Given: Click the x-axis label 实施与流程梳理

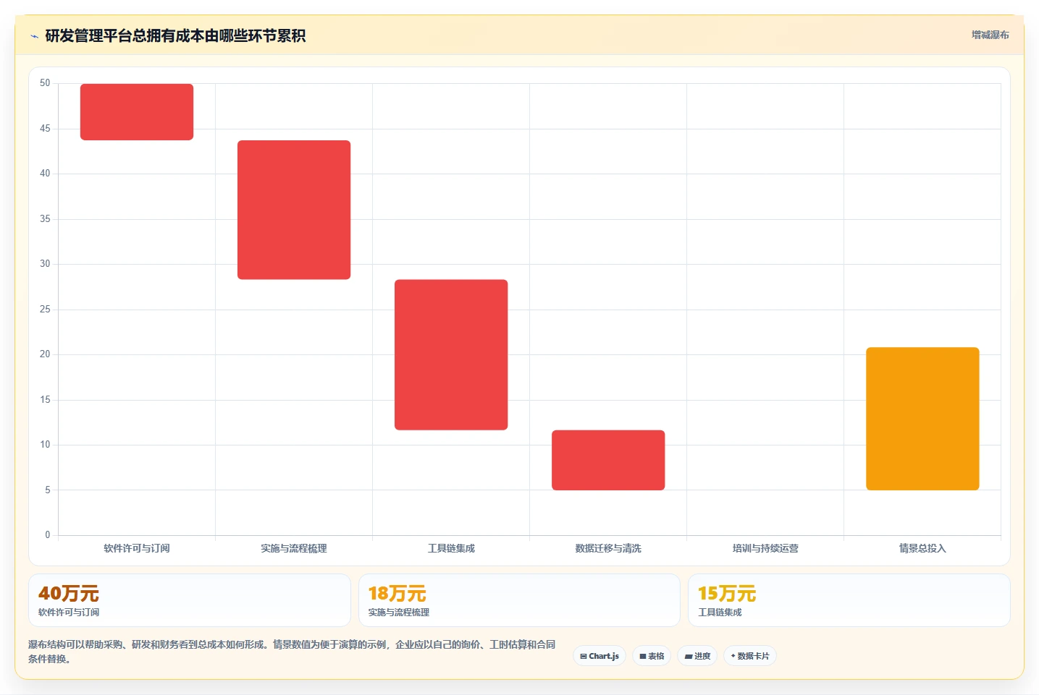Looking at the screenshot, I should tap(294, 548).
